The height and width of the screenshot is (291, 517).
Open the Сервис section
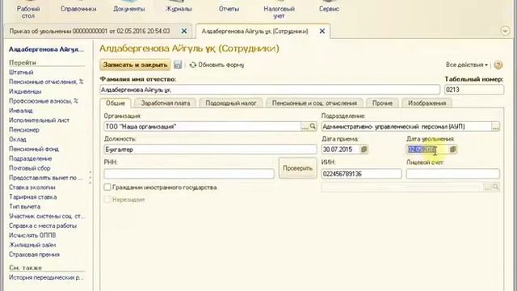329,9
